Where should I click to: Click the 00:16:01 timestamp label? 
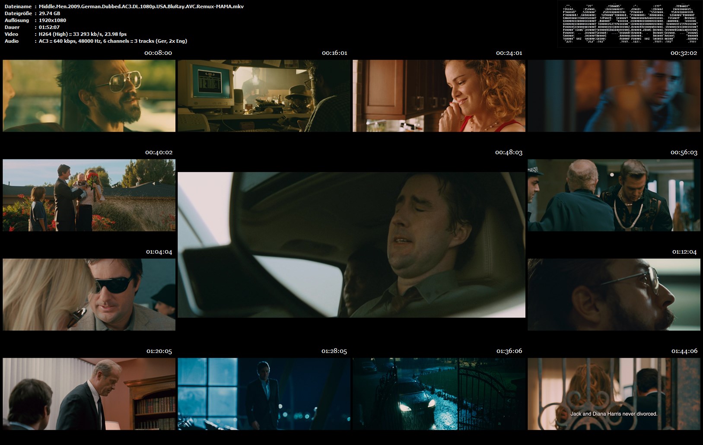[334, 53]
